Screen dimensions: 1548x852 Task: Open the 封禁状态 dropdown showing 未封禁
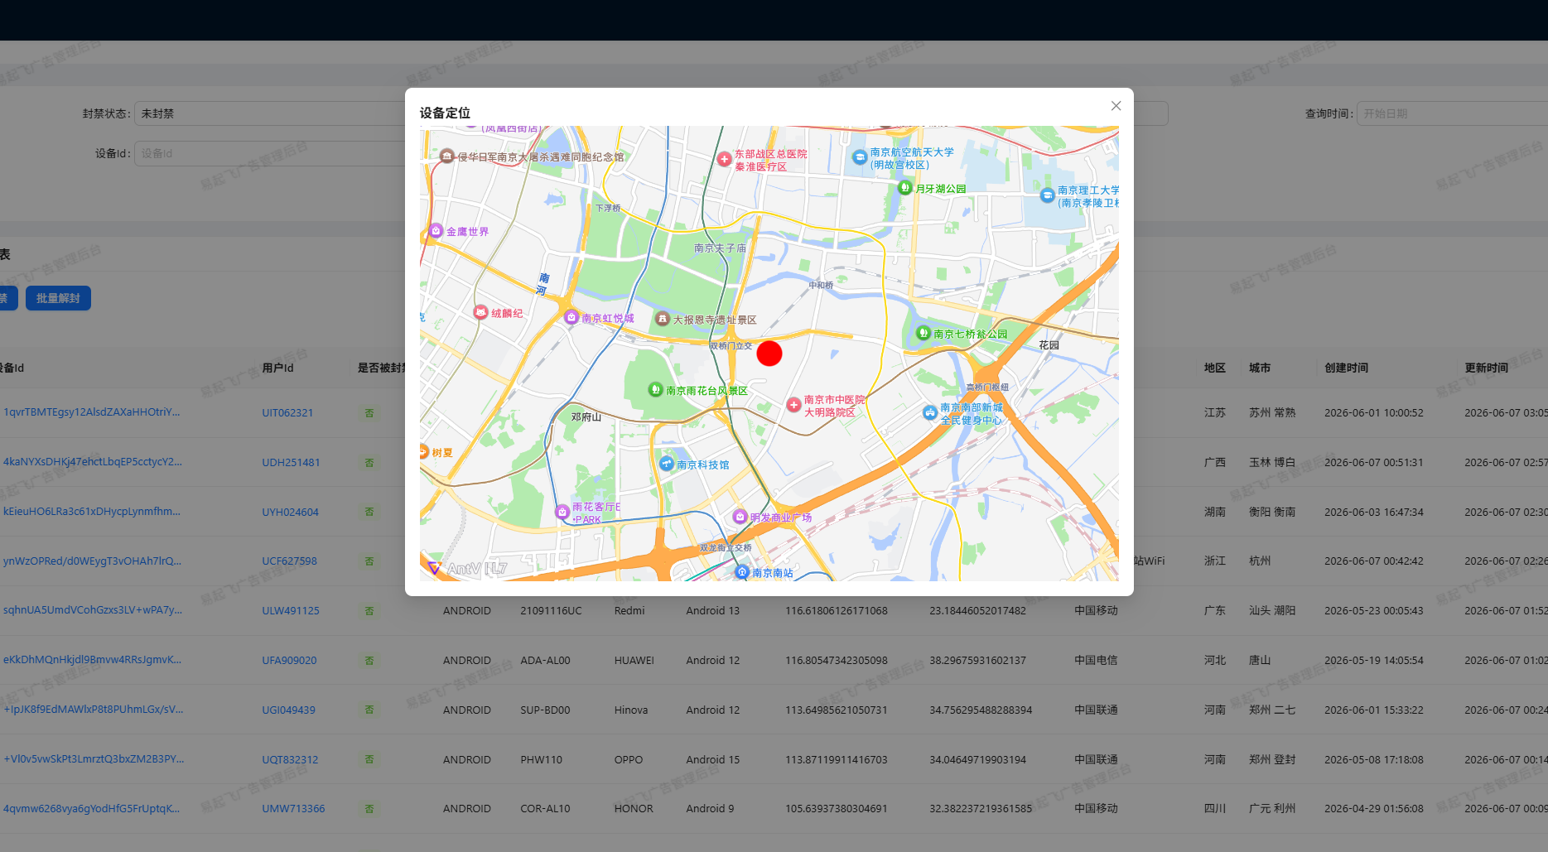pyautogui.click(x=269, y=113)
